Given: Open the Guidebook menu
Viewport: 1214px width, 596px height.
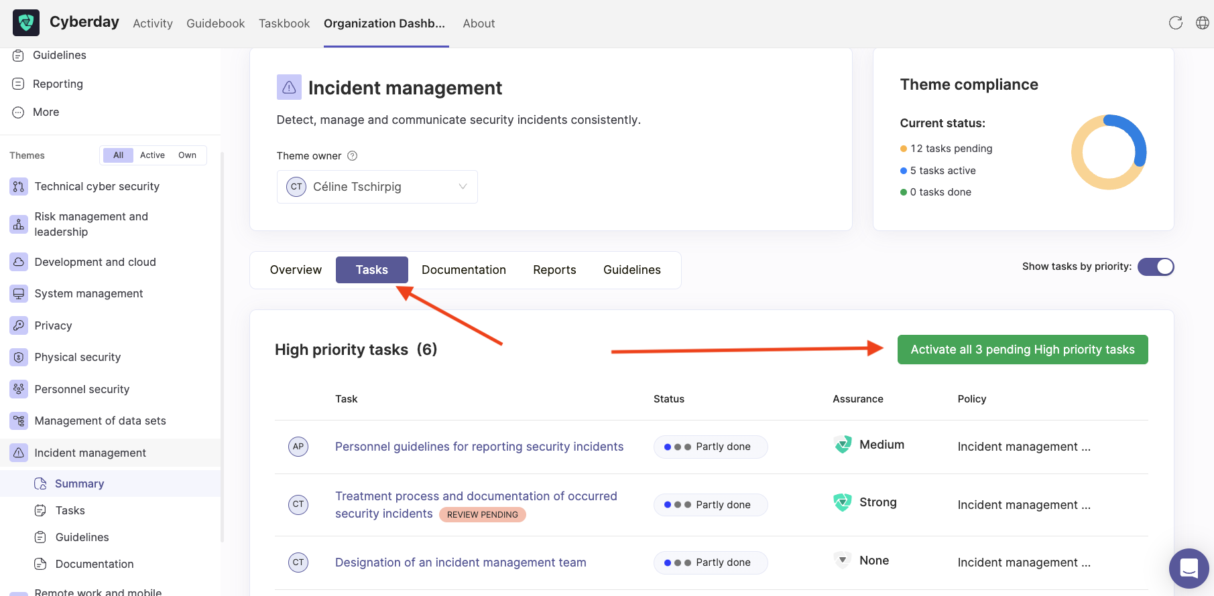Looking at the screenshot, I should tap(215, 23).
